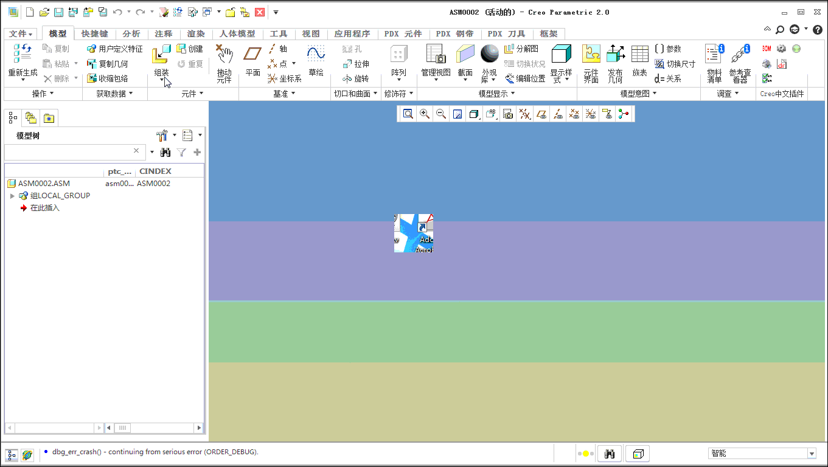Toggle coordinate system display in graphics toolbar
The height and width of the screenshot is (467, 828).
[590, 114]
